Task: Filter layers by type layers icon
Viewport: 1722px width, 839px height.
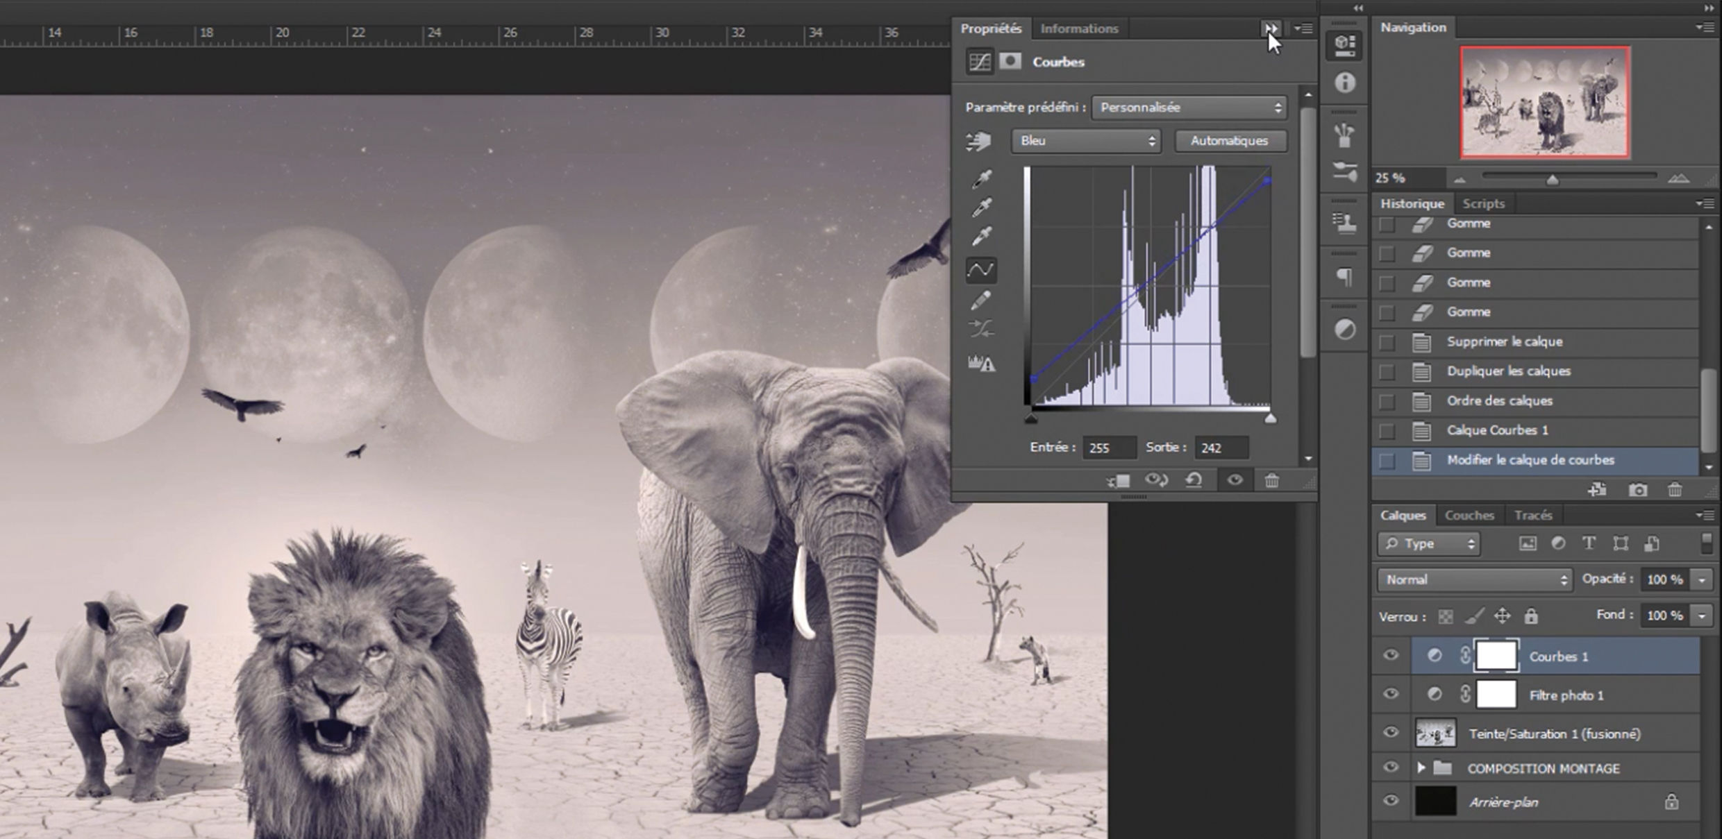Action: coord(1589,543)
